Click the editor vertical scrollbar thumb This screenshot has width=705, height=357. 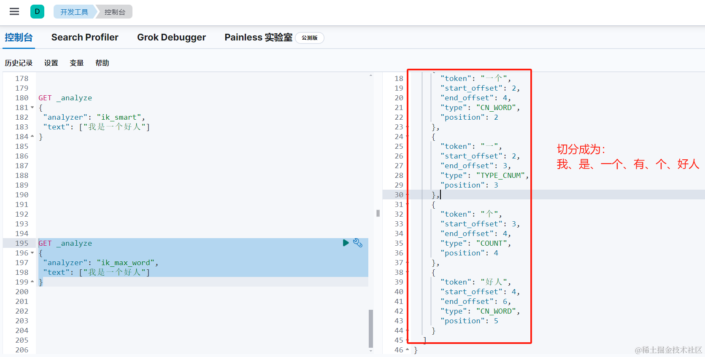coord(371,329)
